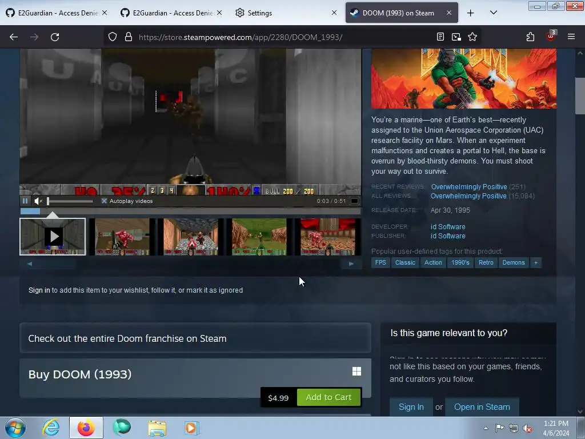Bookmark this page with the star

pos(472,37)
